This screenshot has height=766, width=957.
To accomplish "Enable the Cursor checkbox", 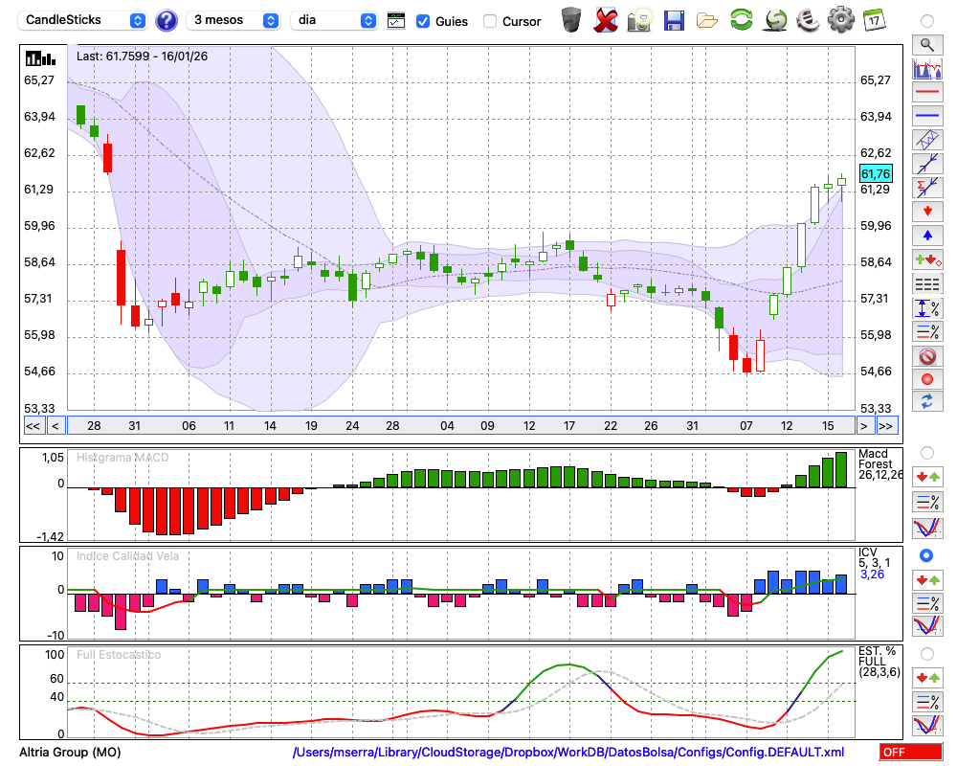I will coord(490,21).
